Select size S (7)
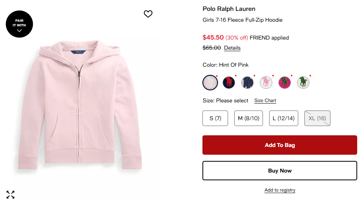The image size is (363, 202). (215, 118)
